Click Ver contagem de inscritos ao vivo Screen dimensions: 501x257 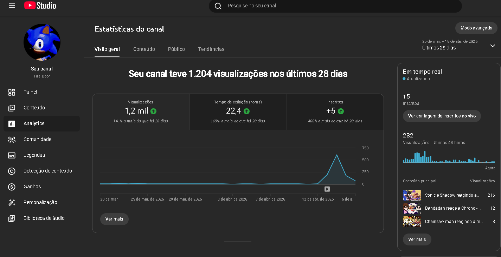tap(442, 116)
